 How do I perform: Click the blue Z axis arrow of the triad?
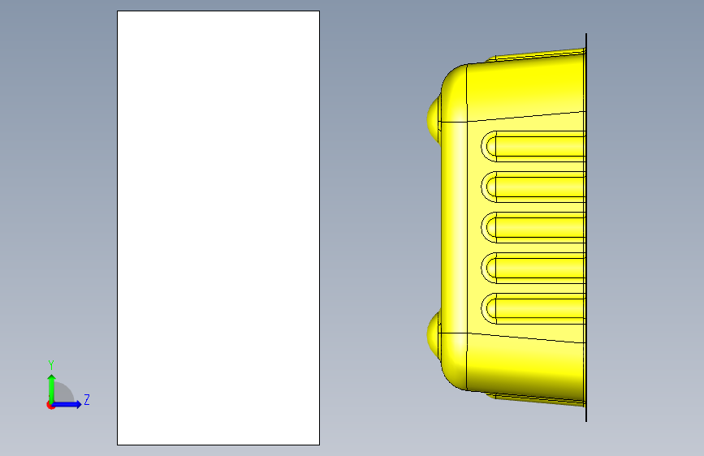tap(67, 404)
